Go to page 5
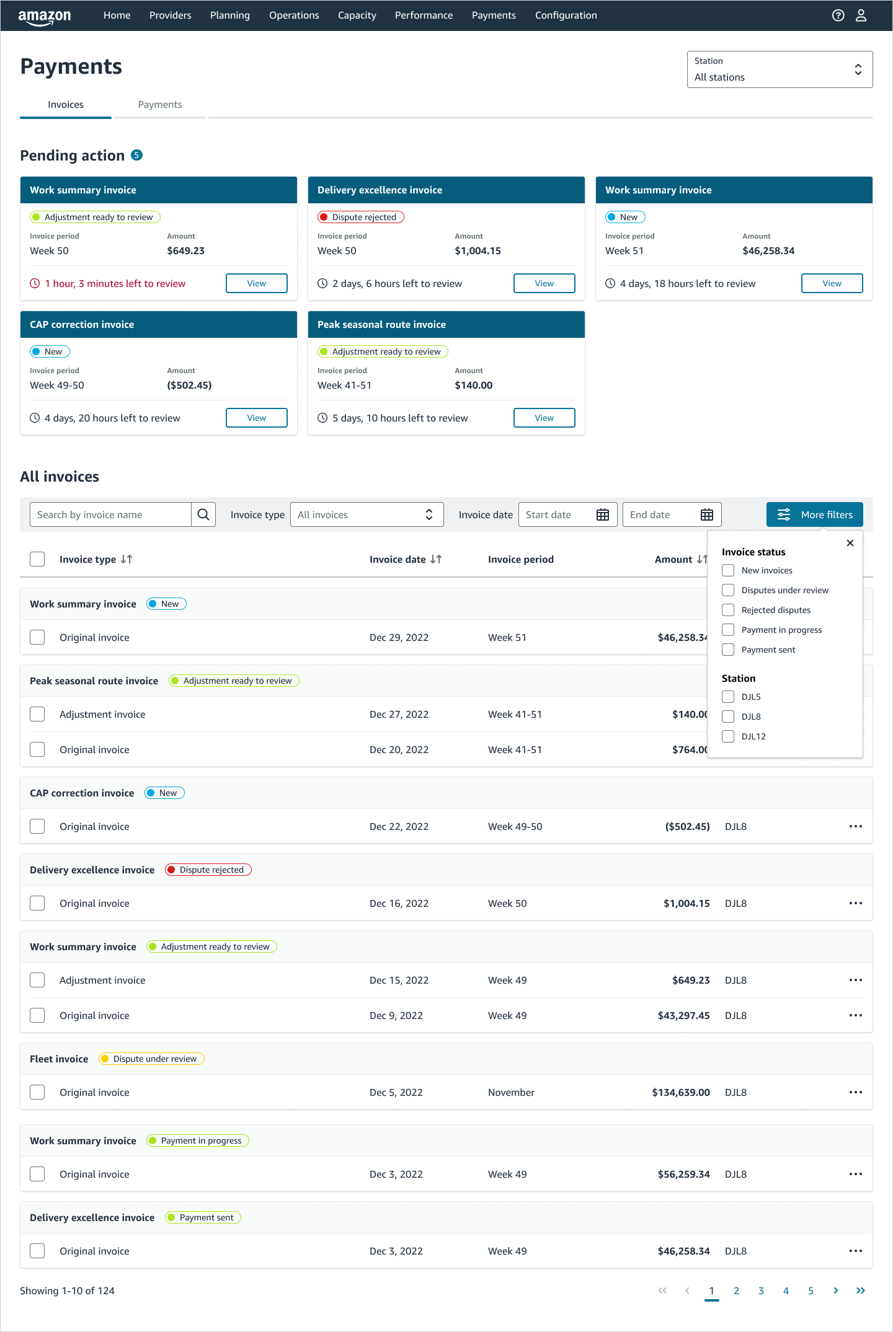Screen dimensions: 893x1332 (811, 1290)
